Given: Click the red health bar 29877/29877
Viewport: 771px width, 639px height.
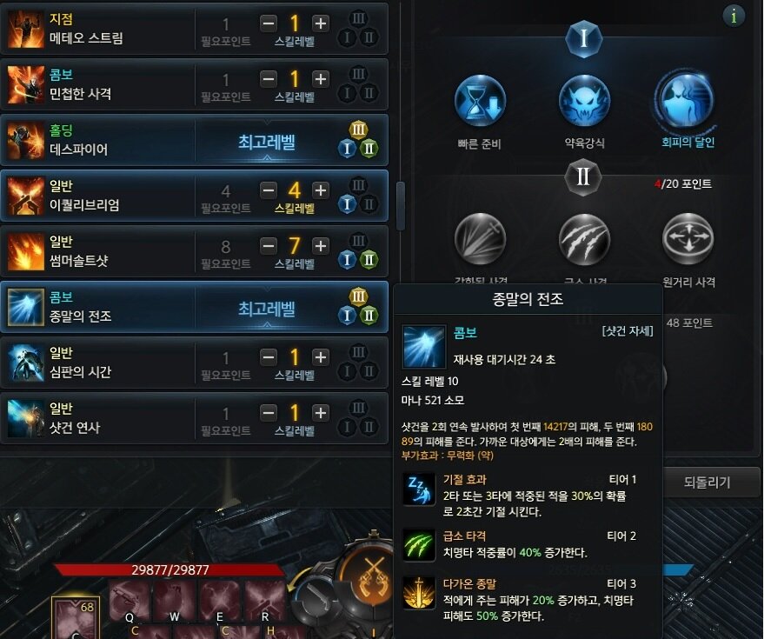Looking at the screenshot, I should (169, 569).
